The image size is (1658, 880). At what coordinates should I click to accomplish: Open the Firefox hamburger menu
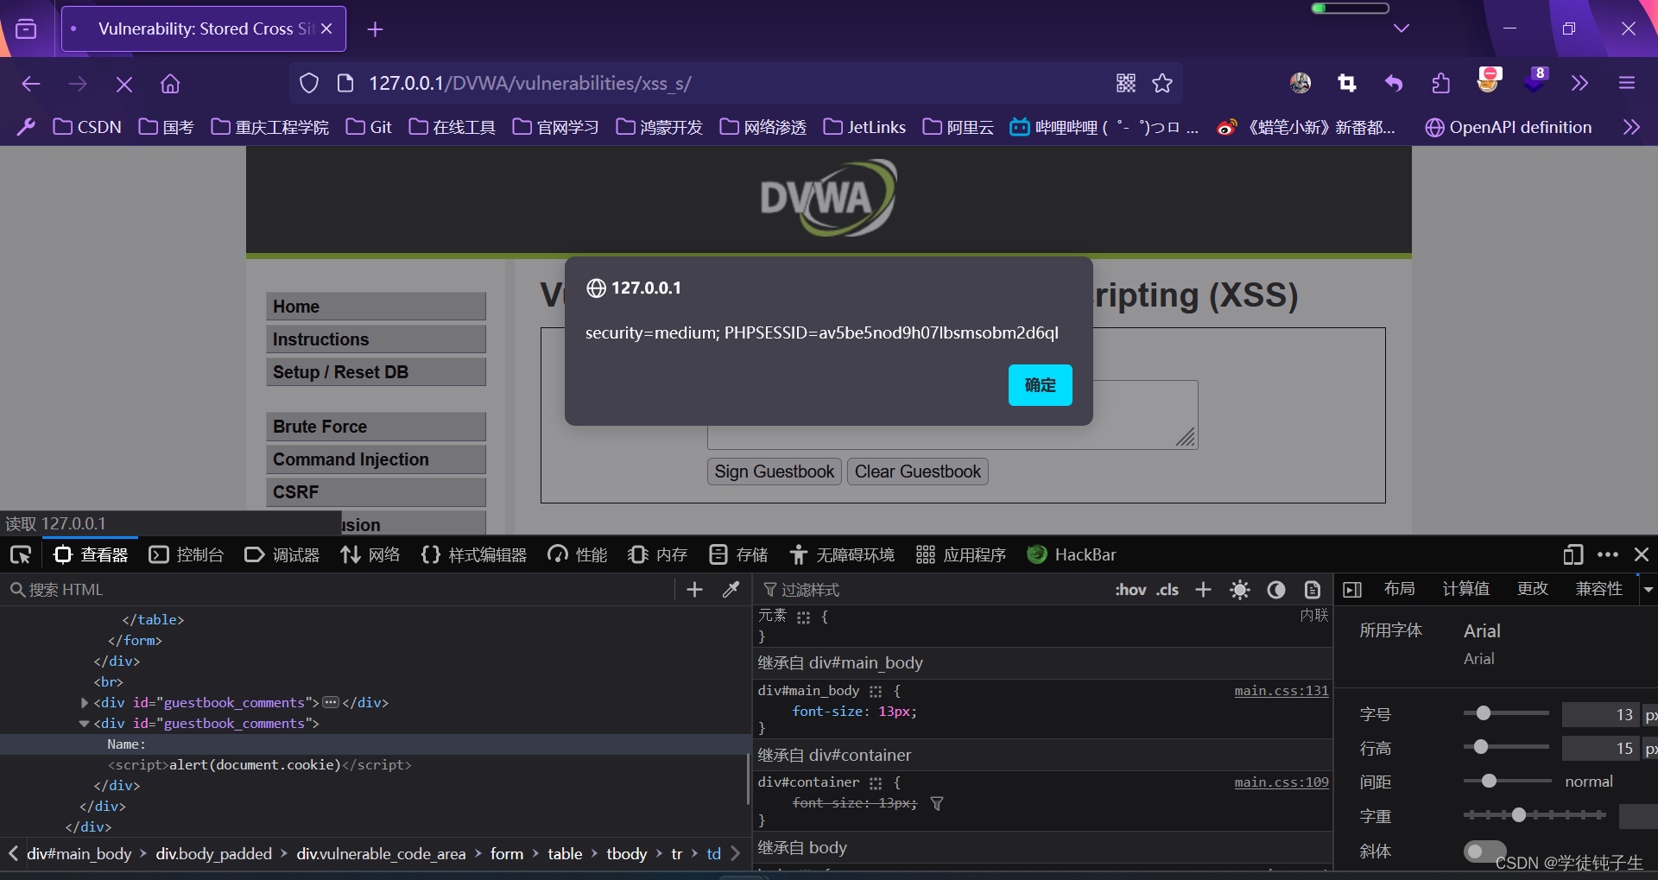click(x=1627, y=83)
